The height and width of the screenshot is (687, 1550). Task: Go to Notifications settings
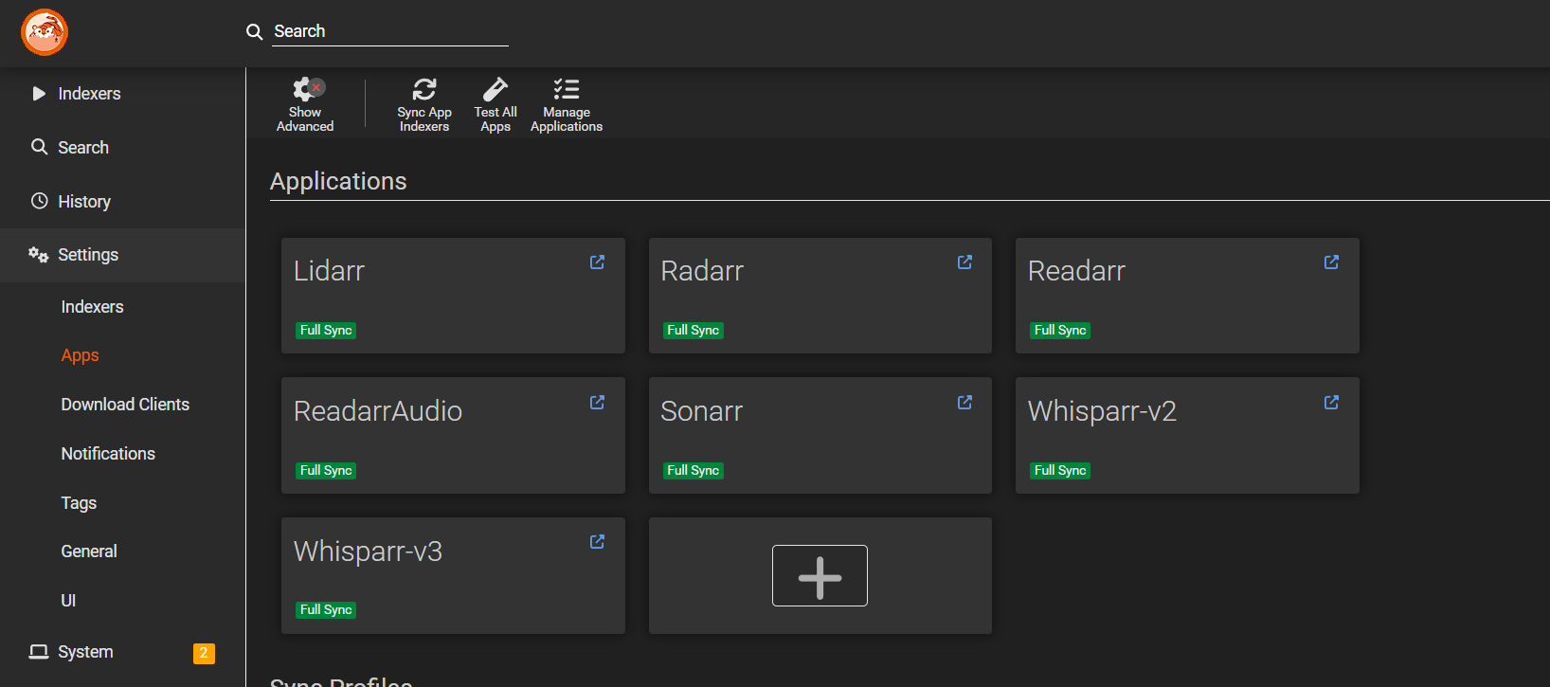coord(108,454)
